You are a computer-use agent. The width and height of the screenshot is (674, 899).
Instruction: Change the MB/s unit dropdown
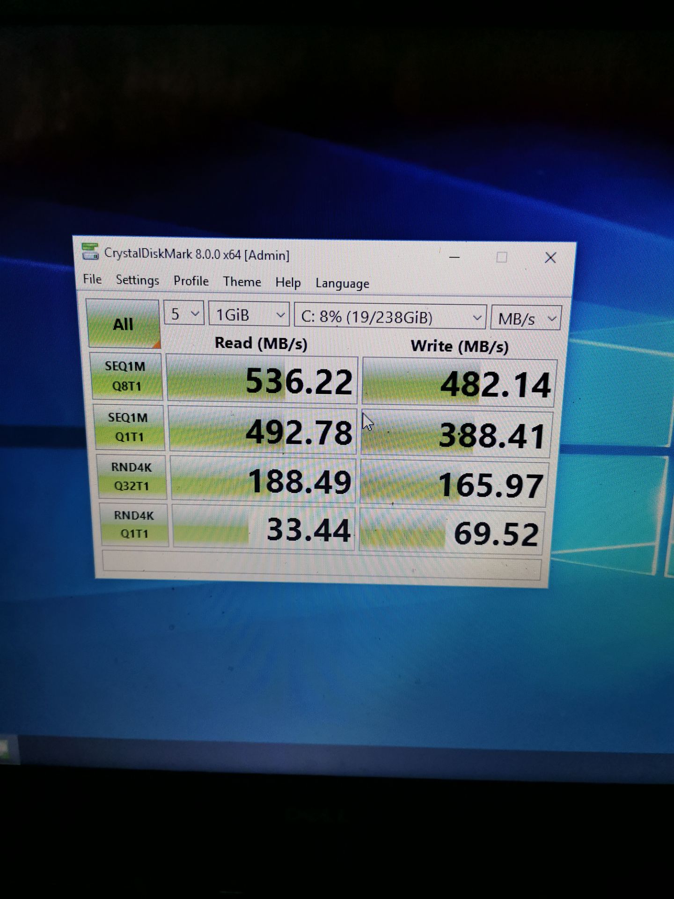525,319
